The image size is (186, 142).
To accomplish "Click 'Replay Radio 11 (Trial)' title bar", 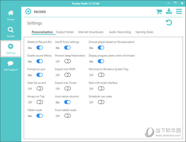I will click(86, 3).
